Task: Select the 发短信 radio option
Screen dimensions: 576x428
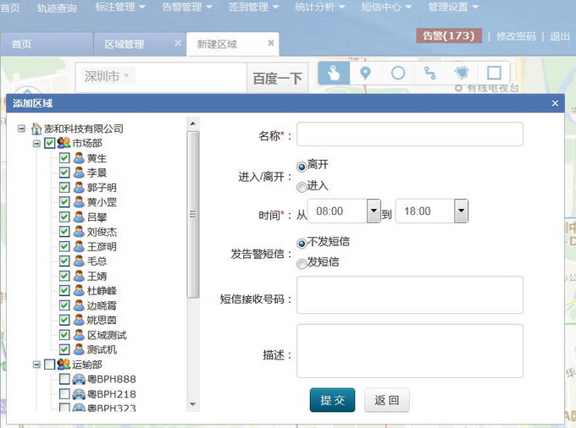Action: [302, 263]
